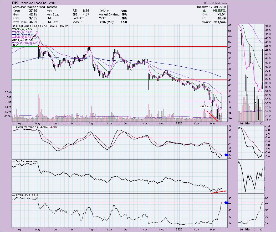
Task: Select the Consumer Staples / Food Products sector text
Action: click(35, 7)
